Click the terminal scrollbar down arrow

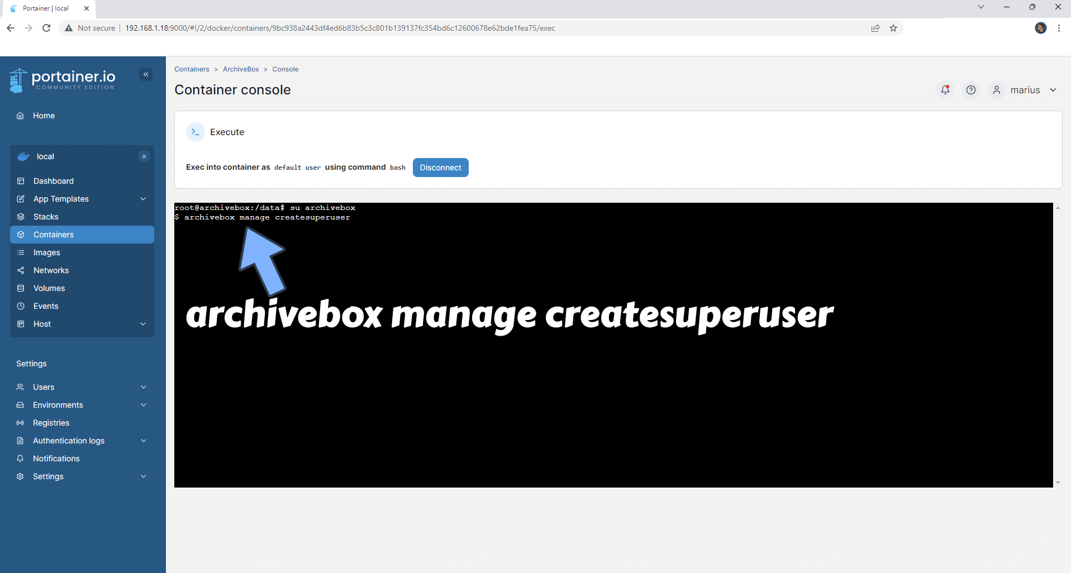coord(1058,483)
